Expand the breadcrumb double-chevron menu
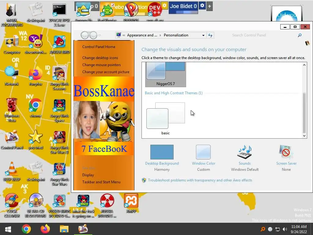313x235 pixels. (124, 35)
